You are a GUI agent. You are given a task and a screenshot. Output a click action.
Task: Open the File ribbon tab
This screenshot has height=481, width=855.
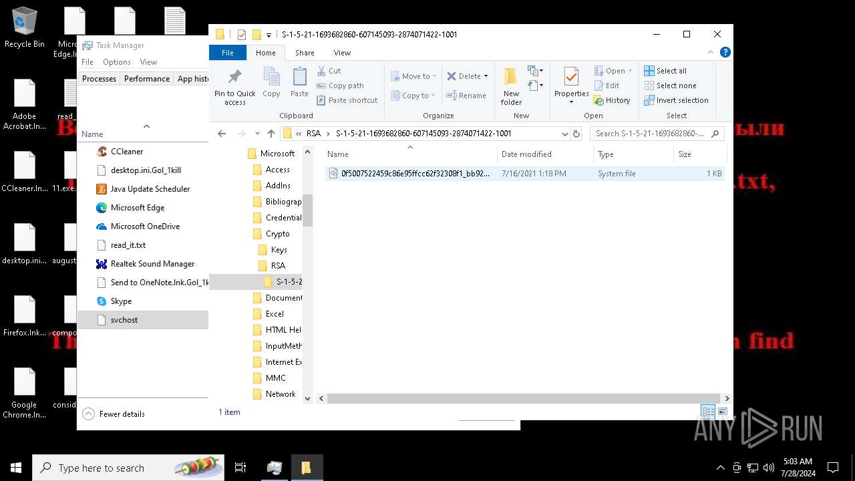(x=228, y=53)
